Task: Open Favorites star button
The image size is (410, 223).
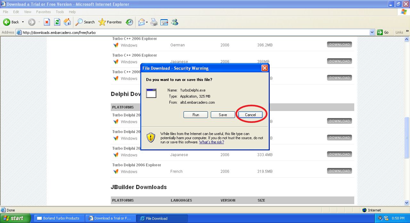Action: [110, 22]
